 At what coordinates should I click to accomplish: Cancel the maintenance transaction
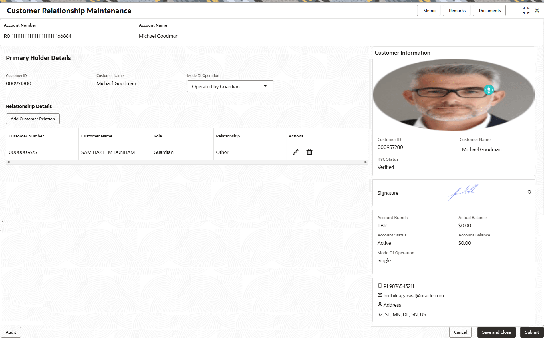point(460,332)
